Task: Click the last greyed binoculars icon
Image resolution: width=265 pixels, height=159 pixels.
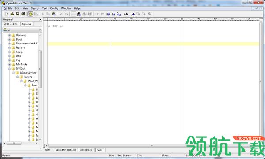Action: click(90, 14)
